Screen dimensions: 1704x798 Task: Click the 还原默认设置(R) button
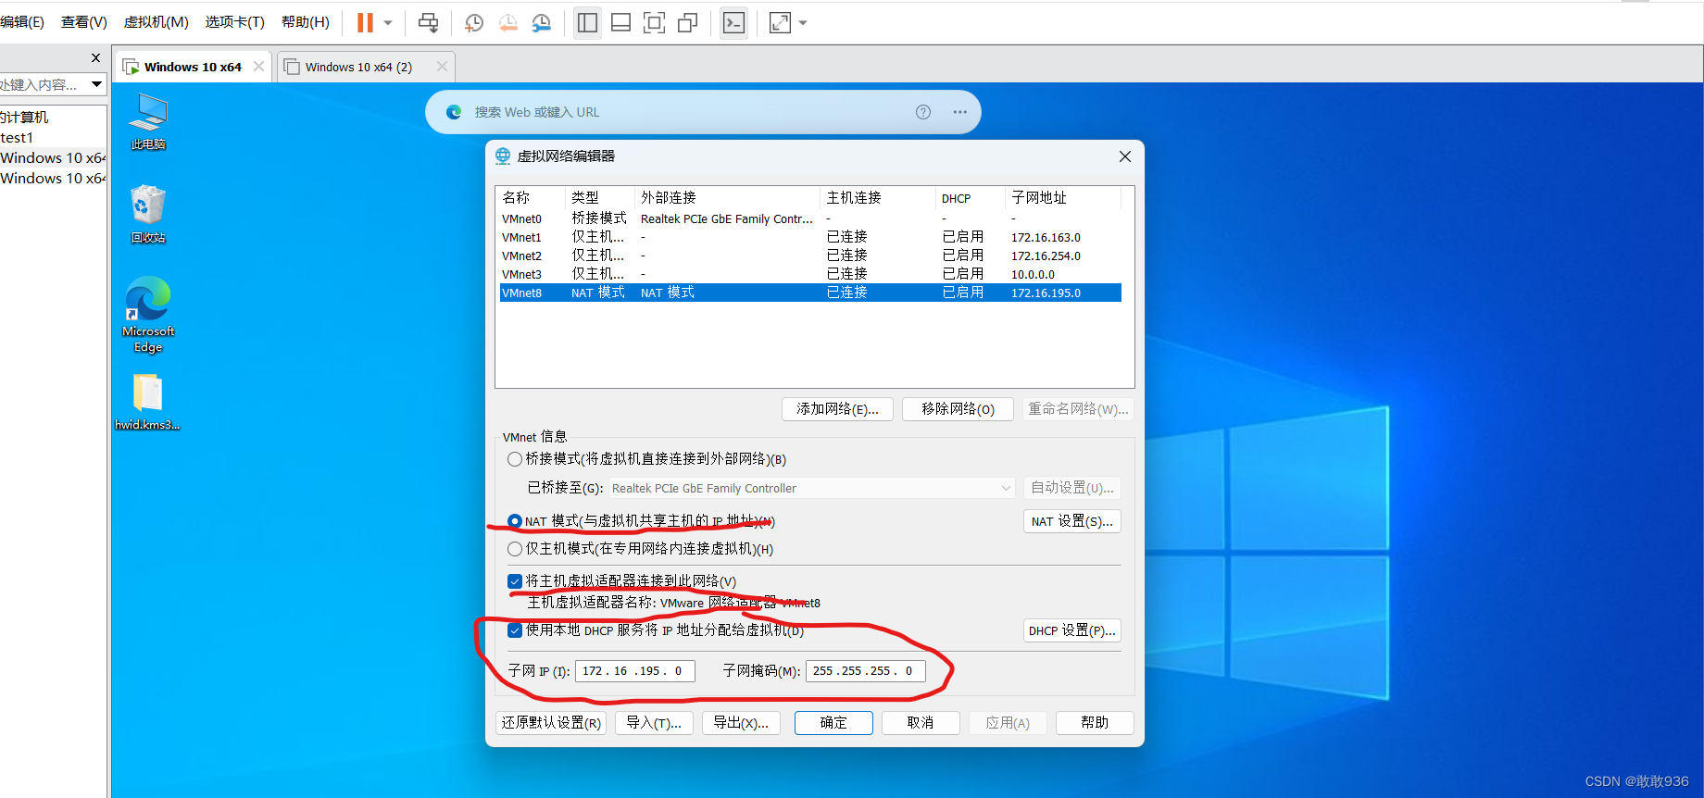(551, 723)
